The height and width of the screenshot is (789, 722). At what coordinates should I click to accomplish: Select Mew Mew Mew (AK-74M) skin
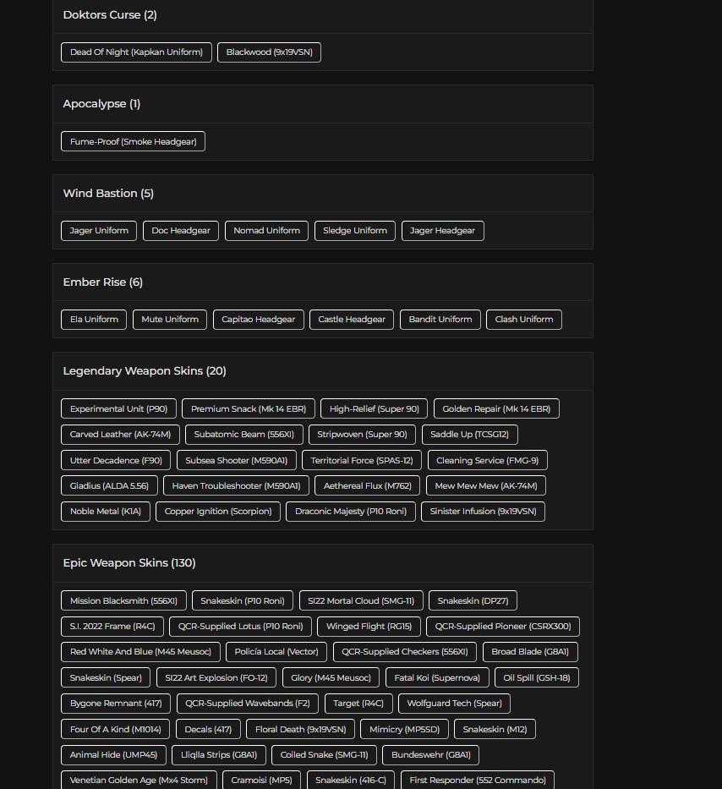[x=486, y=486]
